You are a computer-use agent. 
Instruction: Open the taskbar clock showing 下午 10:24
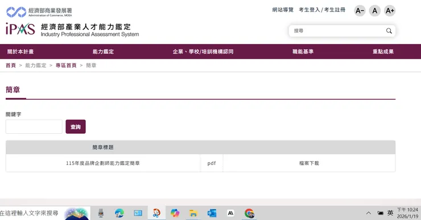(407, 213)
